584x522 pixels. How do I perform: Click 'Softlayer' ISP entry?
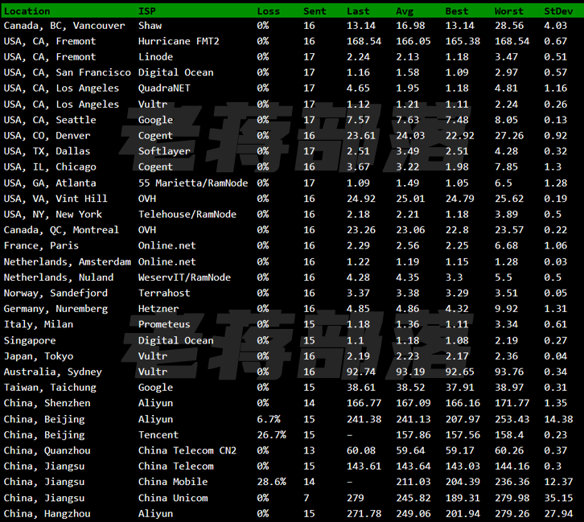(x=164, y=151)
